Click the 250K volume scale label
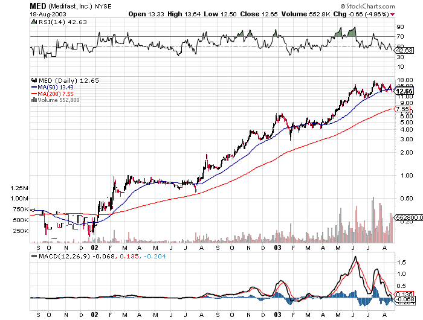This screenshot has width=423, height=320. (21, 231)
